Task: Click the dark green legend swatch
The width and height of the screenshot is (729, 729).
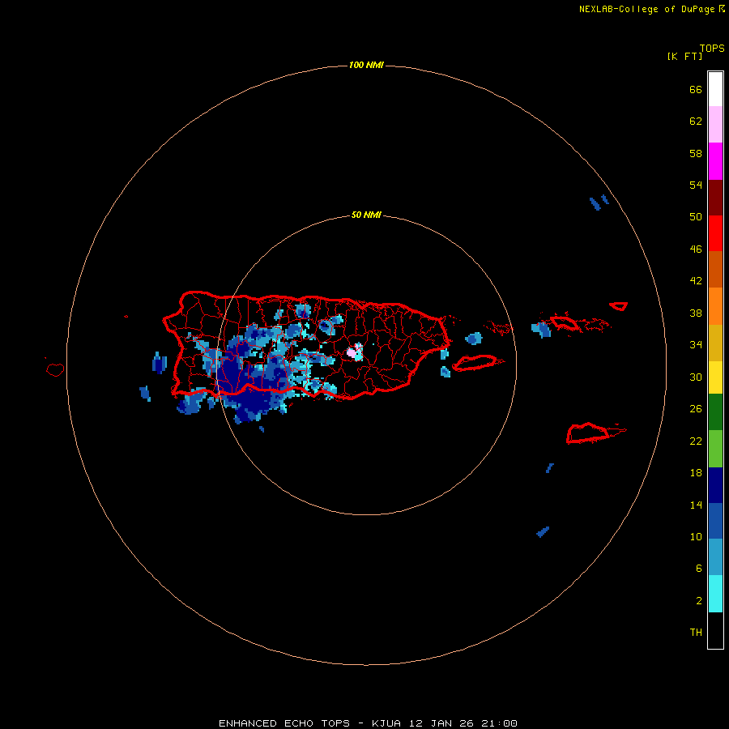Action: point(715,412)
